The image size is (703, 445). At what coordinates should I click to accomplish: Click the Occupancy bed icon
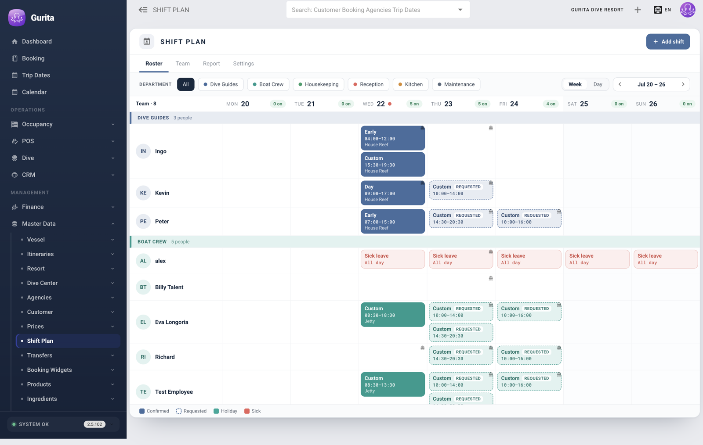point(14,124)
